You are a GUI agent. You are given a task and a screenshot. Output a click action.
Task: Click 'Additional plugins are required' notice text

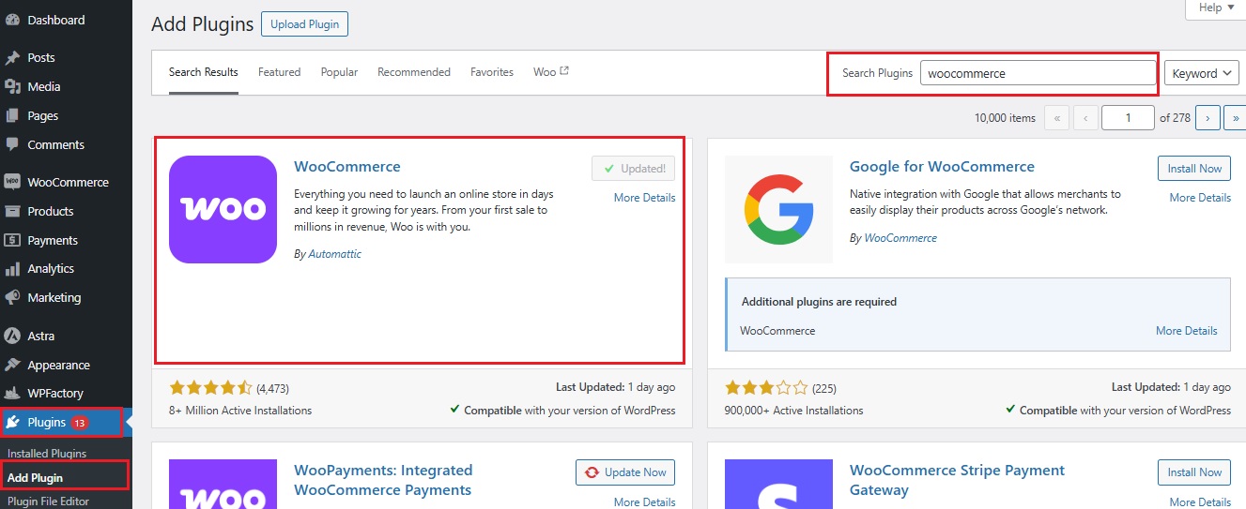(x=819, y=302)
